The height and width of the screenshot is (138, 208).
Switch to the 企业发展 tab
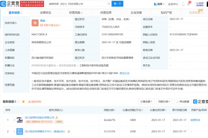click(x=136, y=13)
